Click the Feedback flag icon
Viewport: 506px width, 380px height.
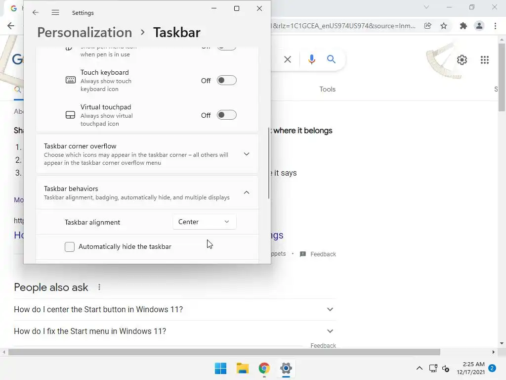[303, 254]
